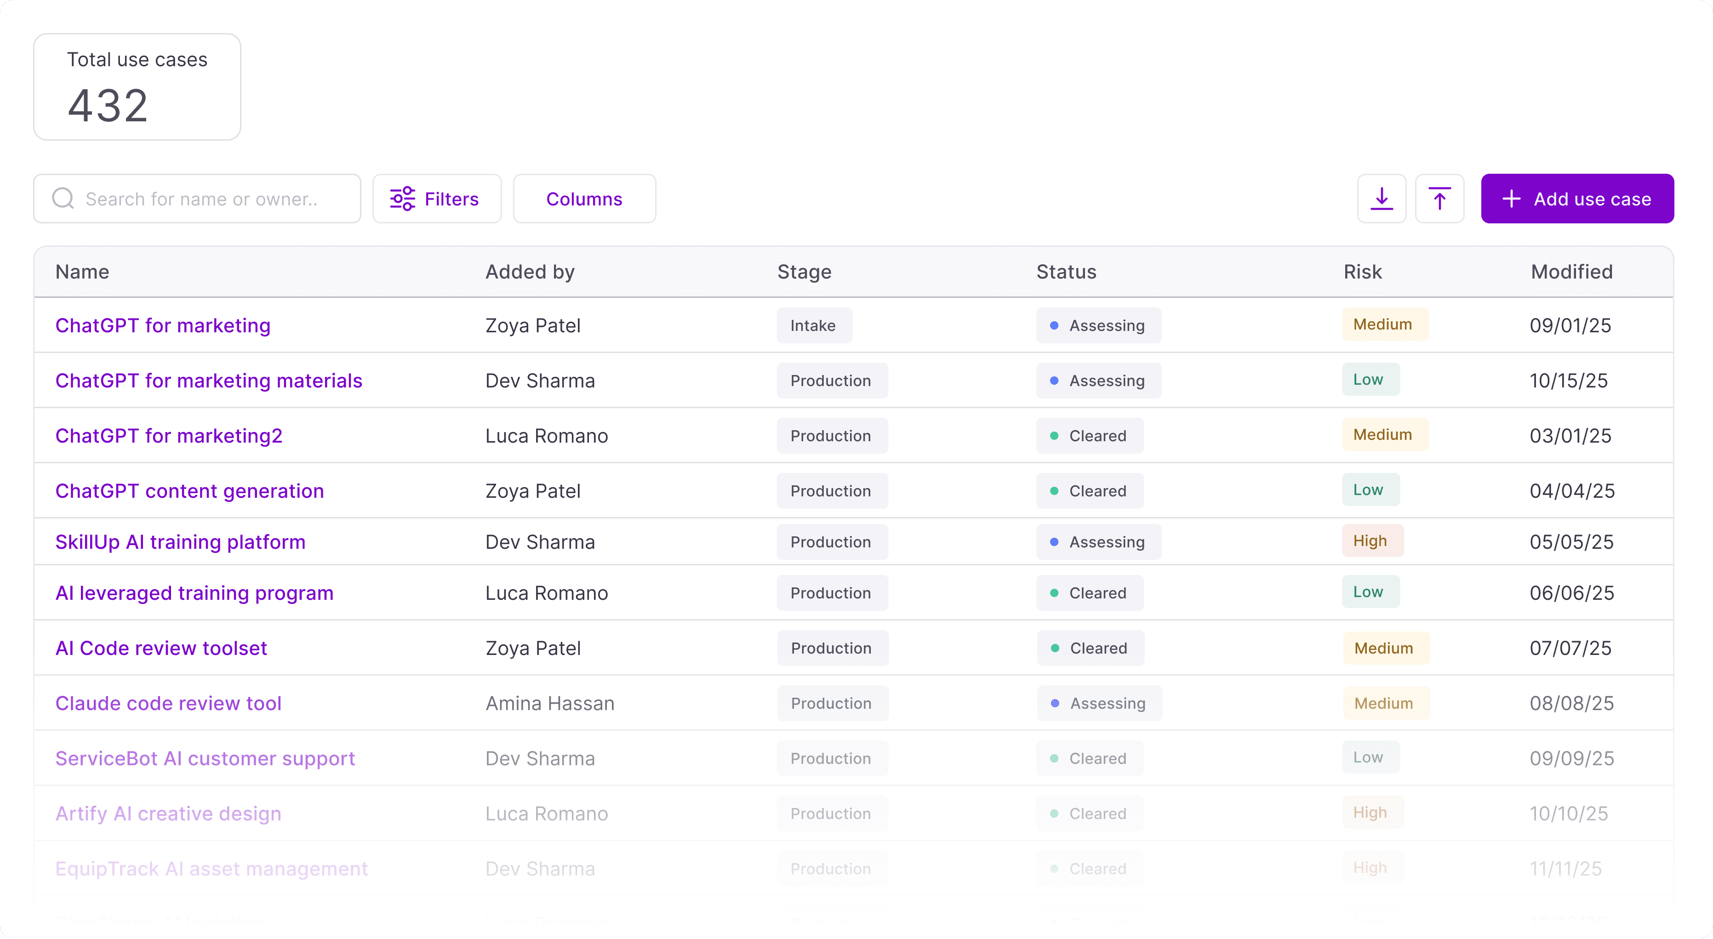Click the download icon button
Screen dimensions: 1713x939
coord(1381,198)
